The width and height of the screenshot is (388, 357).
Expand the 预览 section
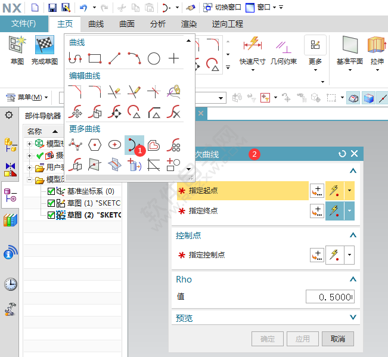click(x=353, y=317)
